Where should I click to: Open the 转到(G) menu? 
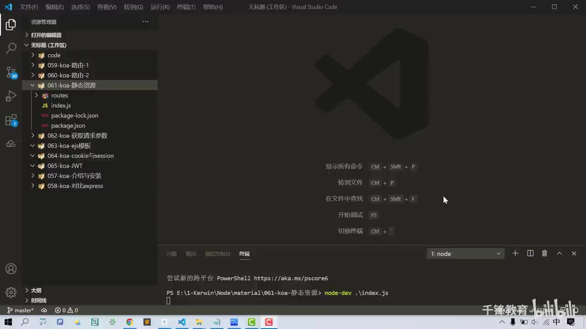(x=133, y=7)
